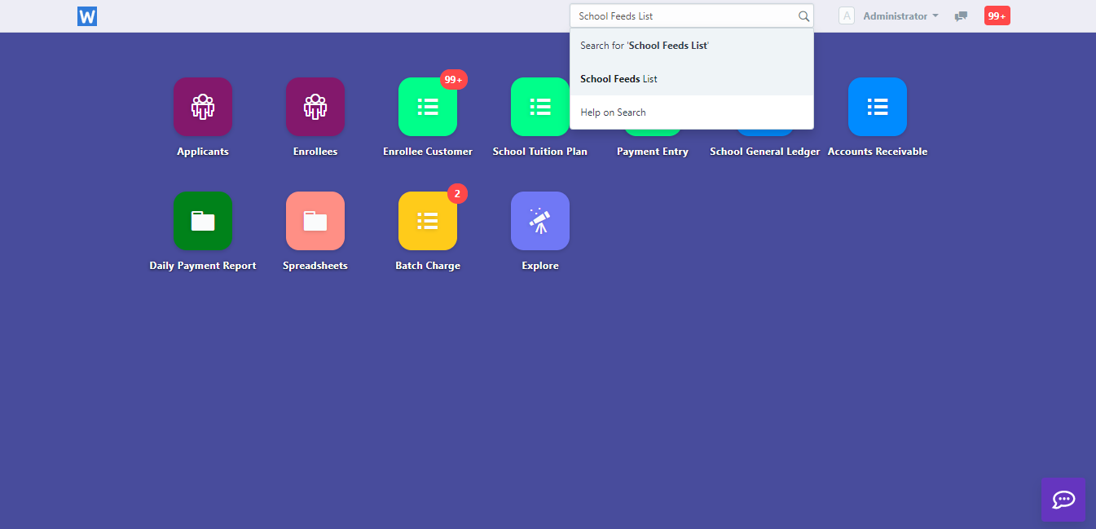Expand the Administrator user dropdown
Image resolution: width=1096 pixels, height=529 pixels.
tap(900, 16)
